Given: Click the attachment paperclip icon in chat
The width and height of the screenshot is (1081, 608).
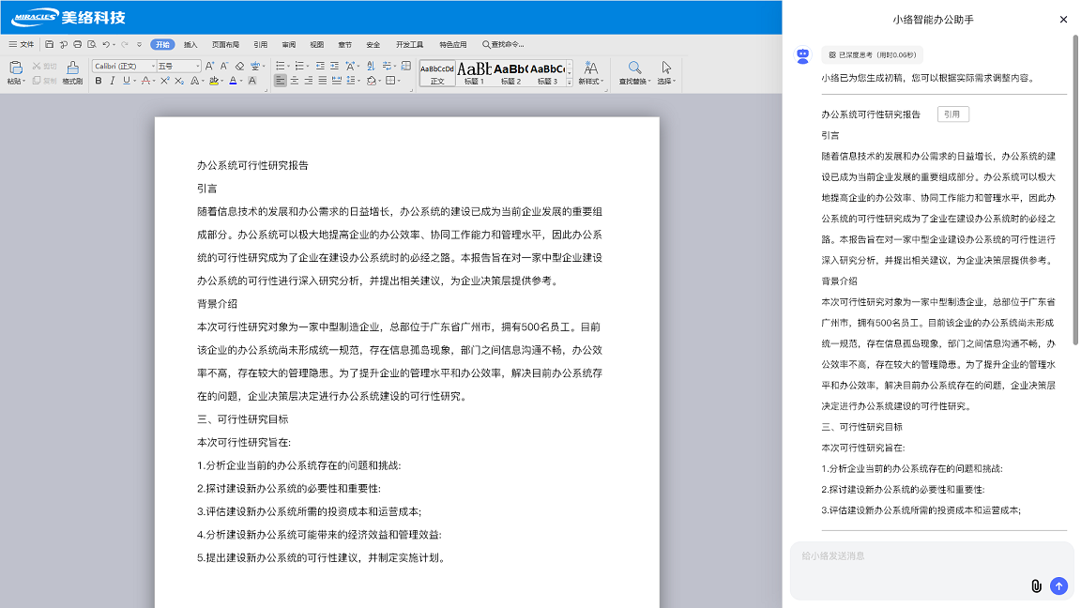Looking at the screenshot, I should [x=1036, y=585].
